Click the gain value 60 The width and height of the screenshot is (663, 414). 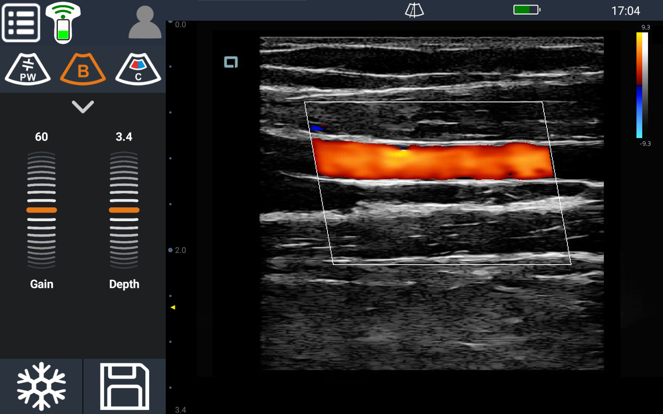click(x=41, y=137)
